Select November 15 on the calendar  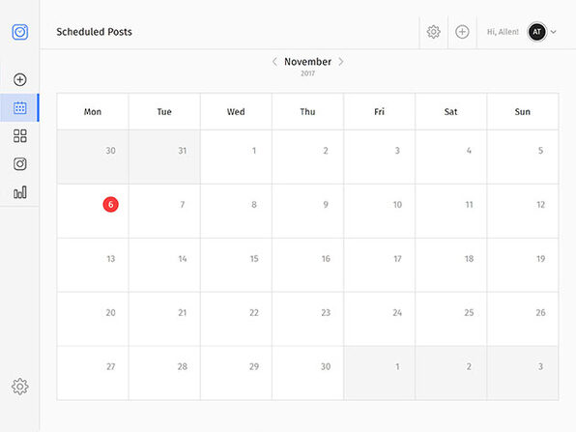point(236,265)
